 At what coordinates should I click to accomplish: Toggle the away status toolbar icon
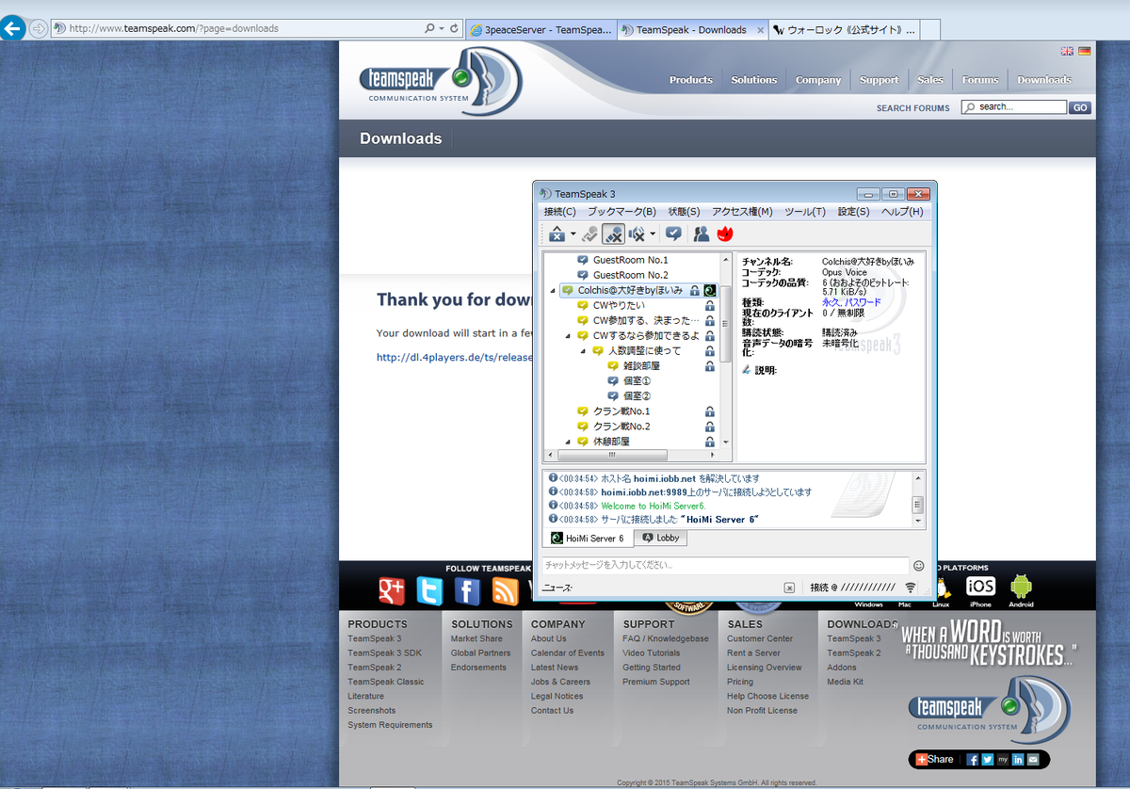[x=589, y=233]
